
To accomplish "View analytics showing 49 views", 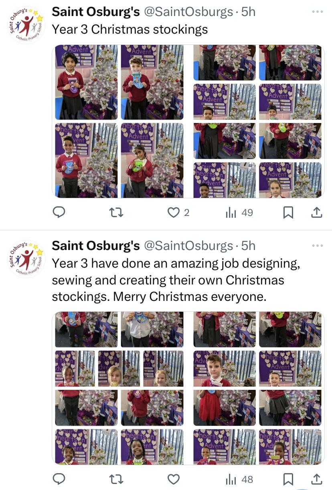I will tap(239, 212).
